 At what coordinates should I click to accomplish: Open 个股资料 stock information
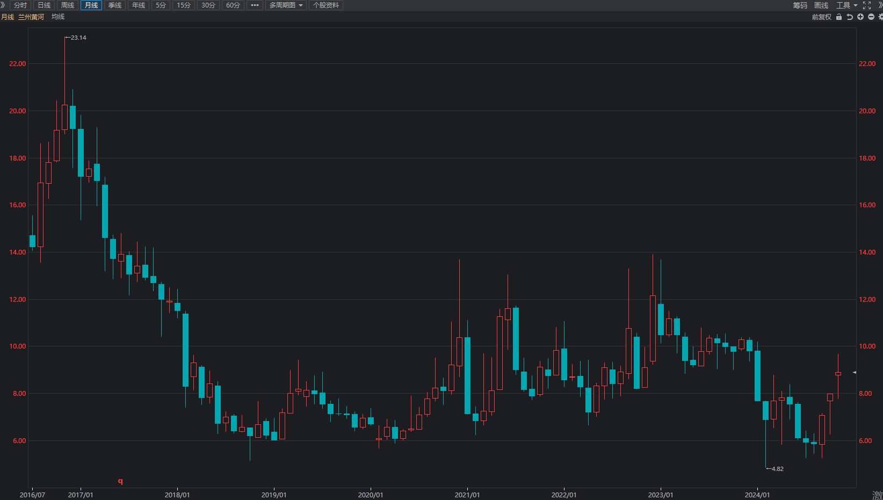click(326, 5)
